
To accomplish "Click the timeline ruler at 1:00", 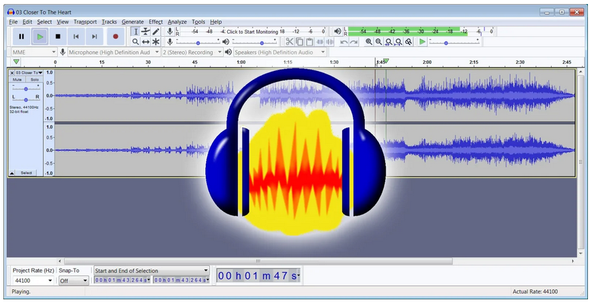I will (241, 62).
